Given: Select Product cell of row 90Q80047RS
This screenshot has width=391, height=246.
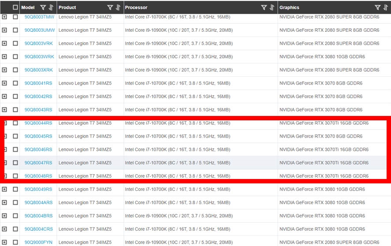Looking at the screenshot, I should coord(90,163).
